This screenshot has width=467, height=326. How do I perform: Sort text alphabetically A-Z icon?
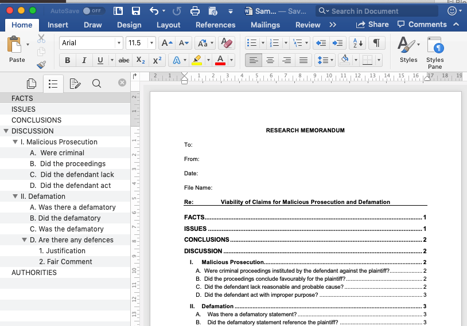click(357, 43)
